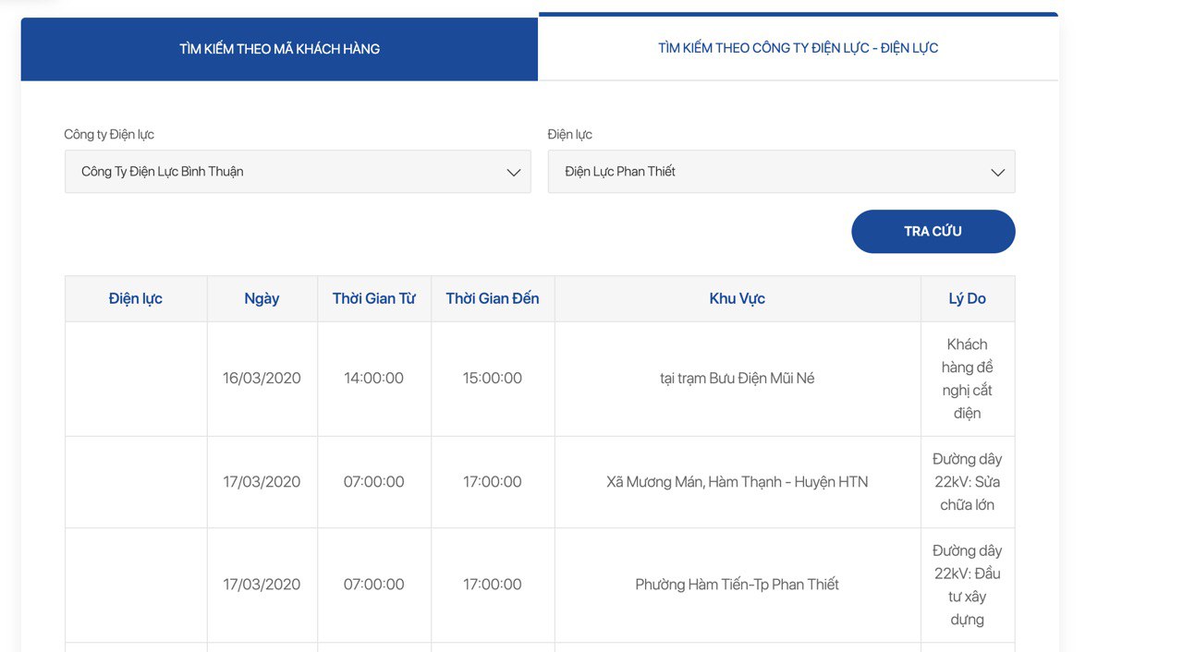The width and height of the screenshot is (1183, 652).
Task: Open the Điện Lực Phan Thiết dropdown
Action: click(x=782, y=172)
